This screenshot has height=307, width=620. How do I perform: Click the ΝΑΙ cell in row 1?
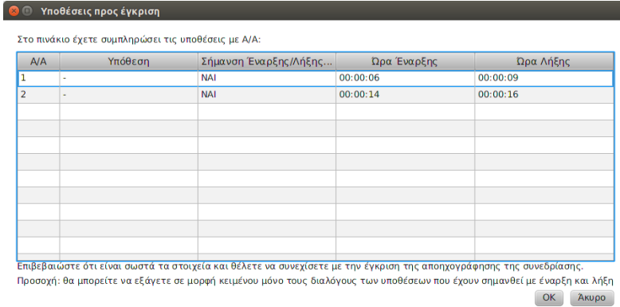click(267, 78)
